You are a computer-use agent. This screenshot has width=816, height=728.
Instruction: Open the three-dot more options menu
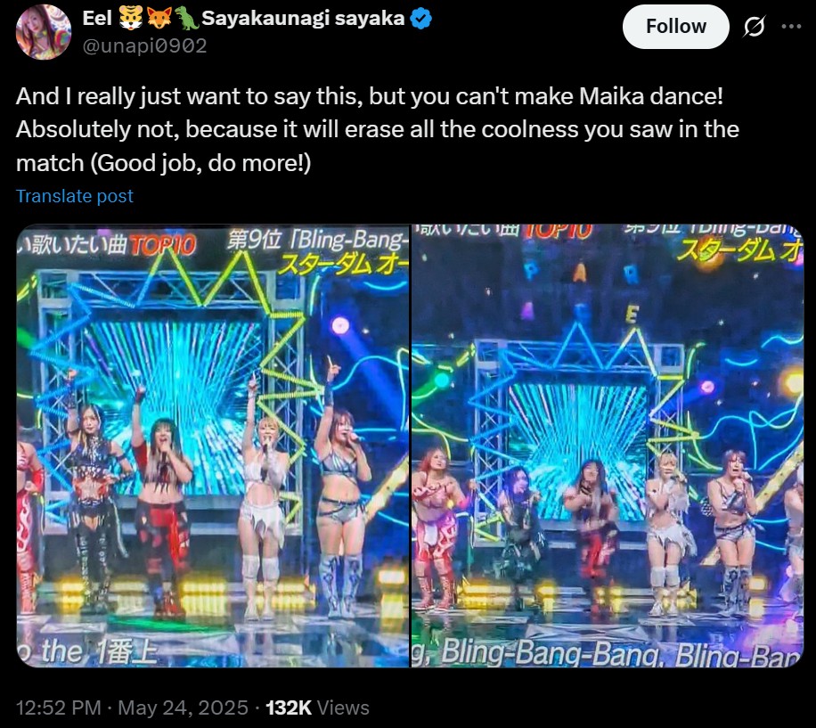pos(791,26)
